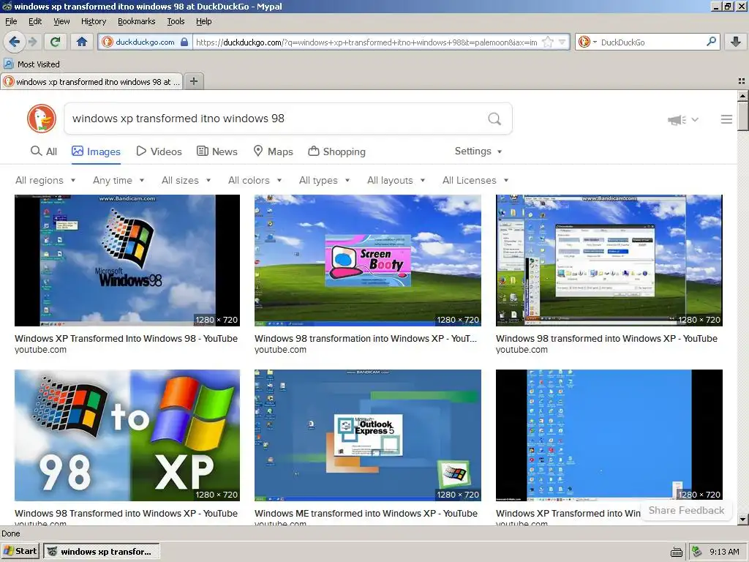Click the browser URL address field
The height and width of the screenshot is (562, 749).
(x=368, y=42)
